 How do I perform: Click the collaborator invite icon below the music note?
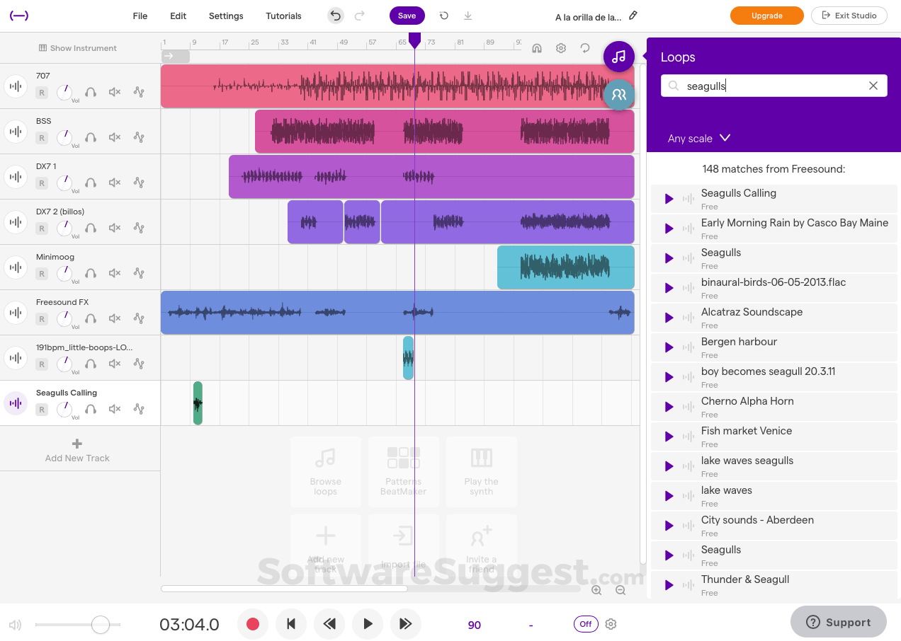pos(619,94)
